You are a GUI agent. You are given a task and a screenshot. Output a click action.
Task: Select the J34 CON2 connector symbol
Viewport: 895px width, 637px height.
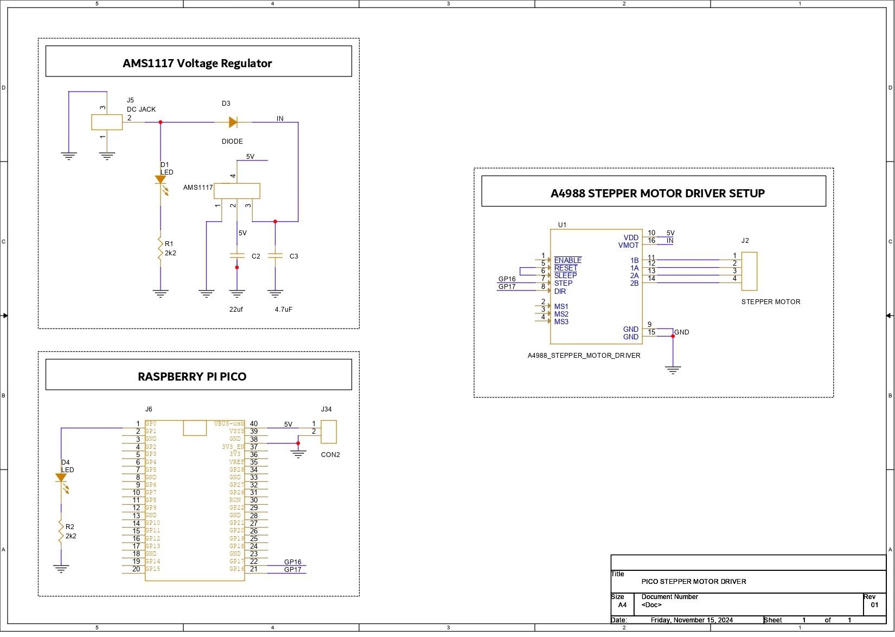329,432
